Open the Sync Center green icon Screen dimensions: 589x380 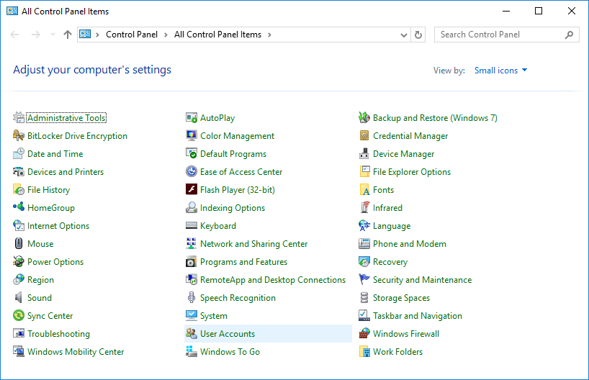click(19, 315)
